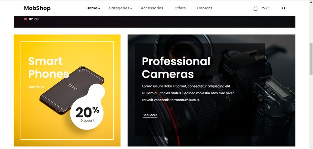Screen dimensions: 313x149
Task: Open the Categories menu item
Action: pos(119,8)
